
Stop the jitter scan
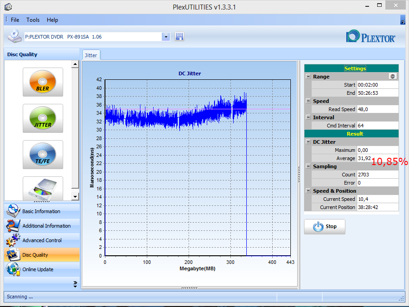324,227
